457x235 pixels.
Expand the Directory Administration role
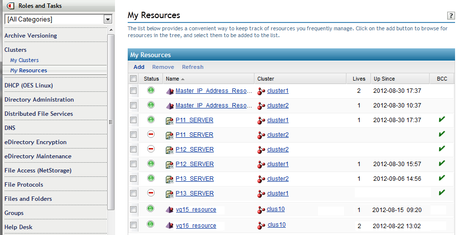coord(39,100)
